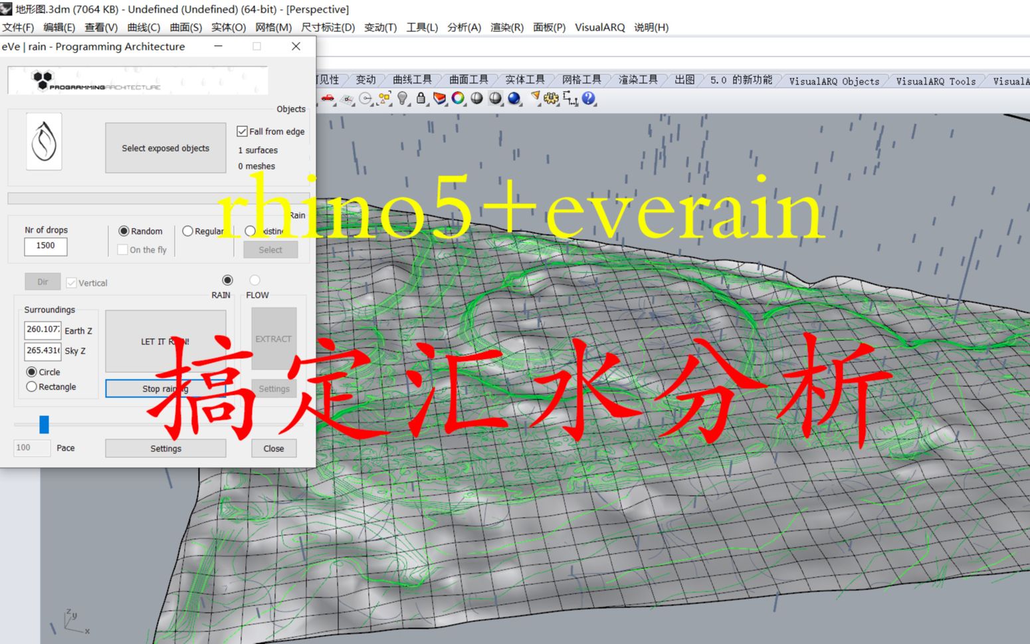Image resolution: width=1030 pixels, height=644 pixels.
Task: Click inside the Nr of drops field
Action: pos(45,246)
